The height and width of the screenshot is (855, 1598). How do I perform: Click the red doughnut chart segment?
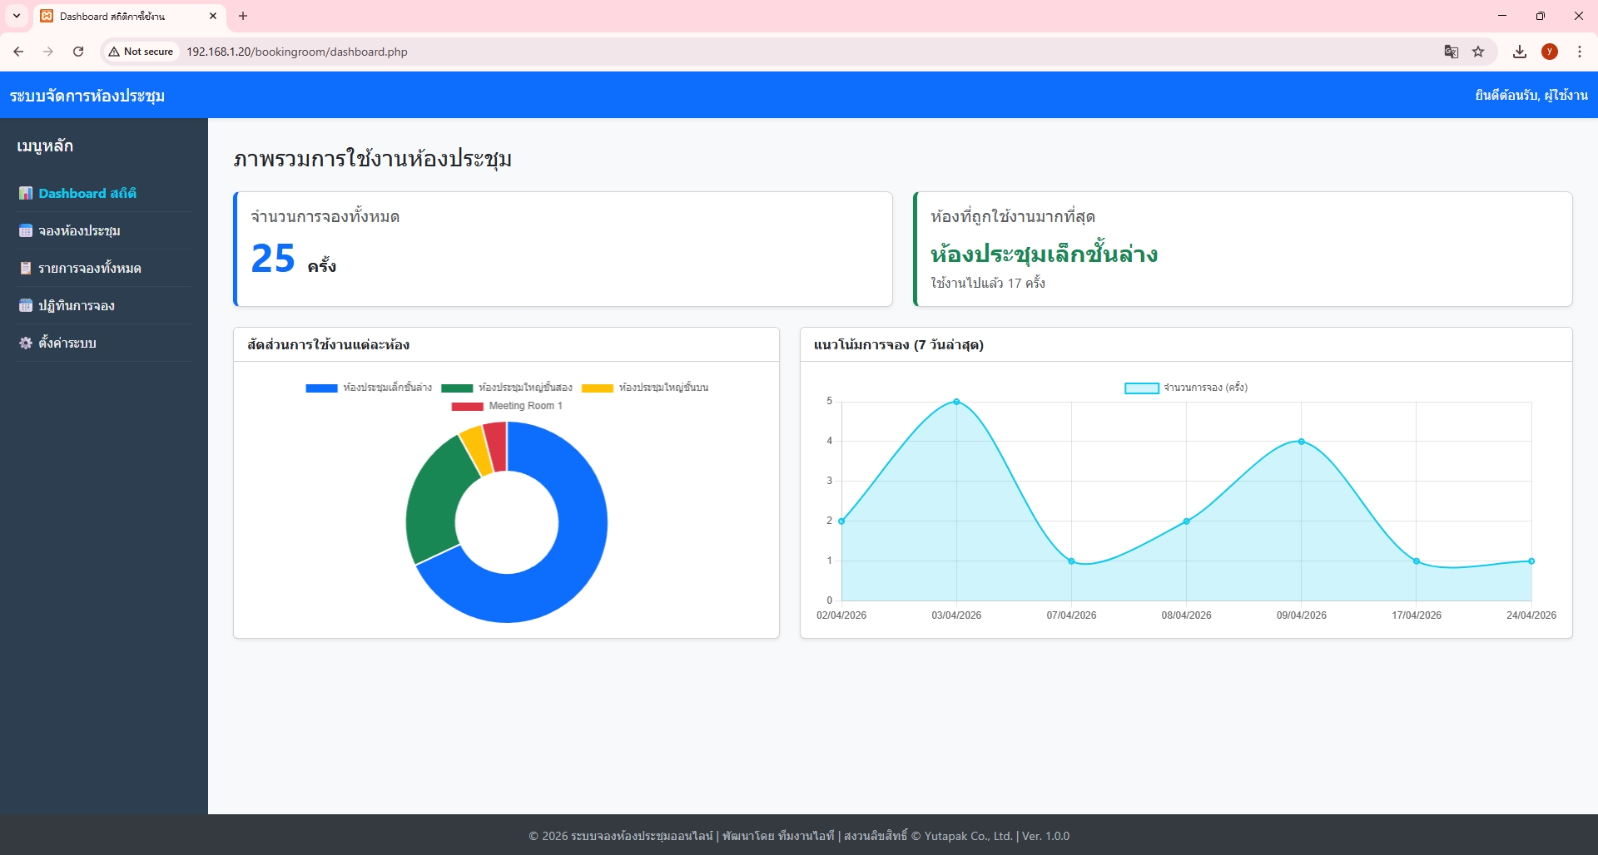[496, 446]
